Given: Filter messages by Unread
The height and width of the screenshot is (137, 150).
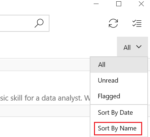Looking at the screenshot, I should (x=119, y=80).
